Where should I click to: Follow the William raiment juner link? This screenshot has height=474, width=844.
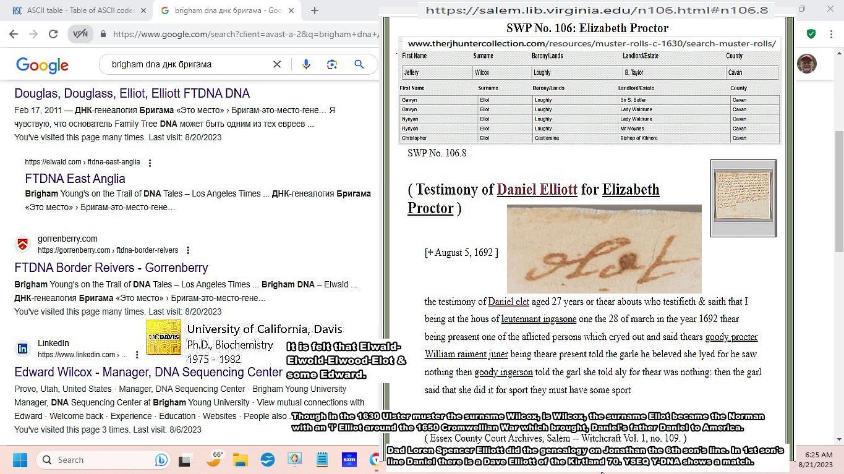(466, 354)
